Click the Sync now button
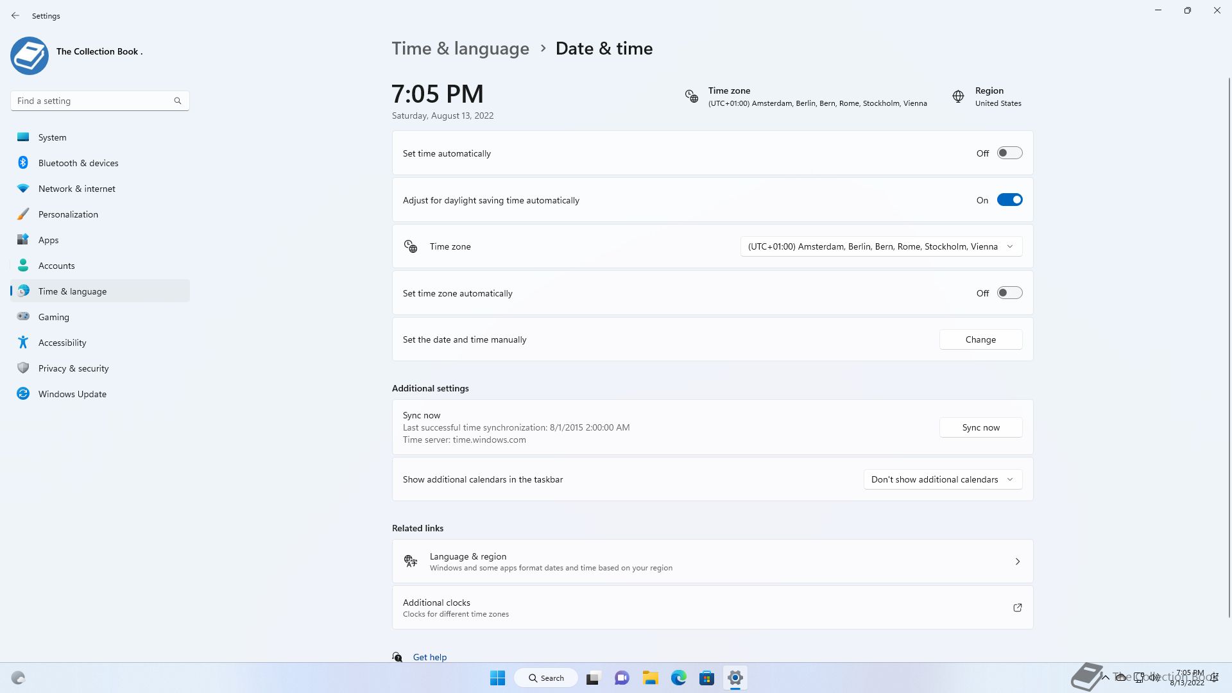This screenshot has height=693, width=1232. 980,427
